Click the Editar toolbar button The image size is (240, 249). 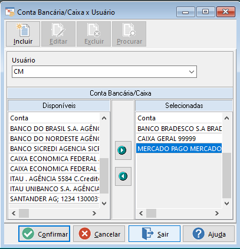pyautogui.click(x=58, y=34)
